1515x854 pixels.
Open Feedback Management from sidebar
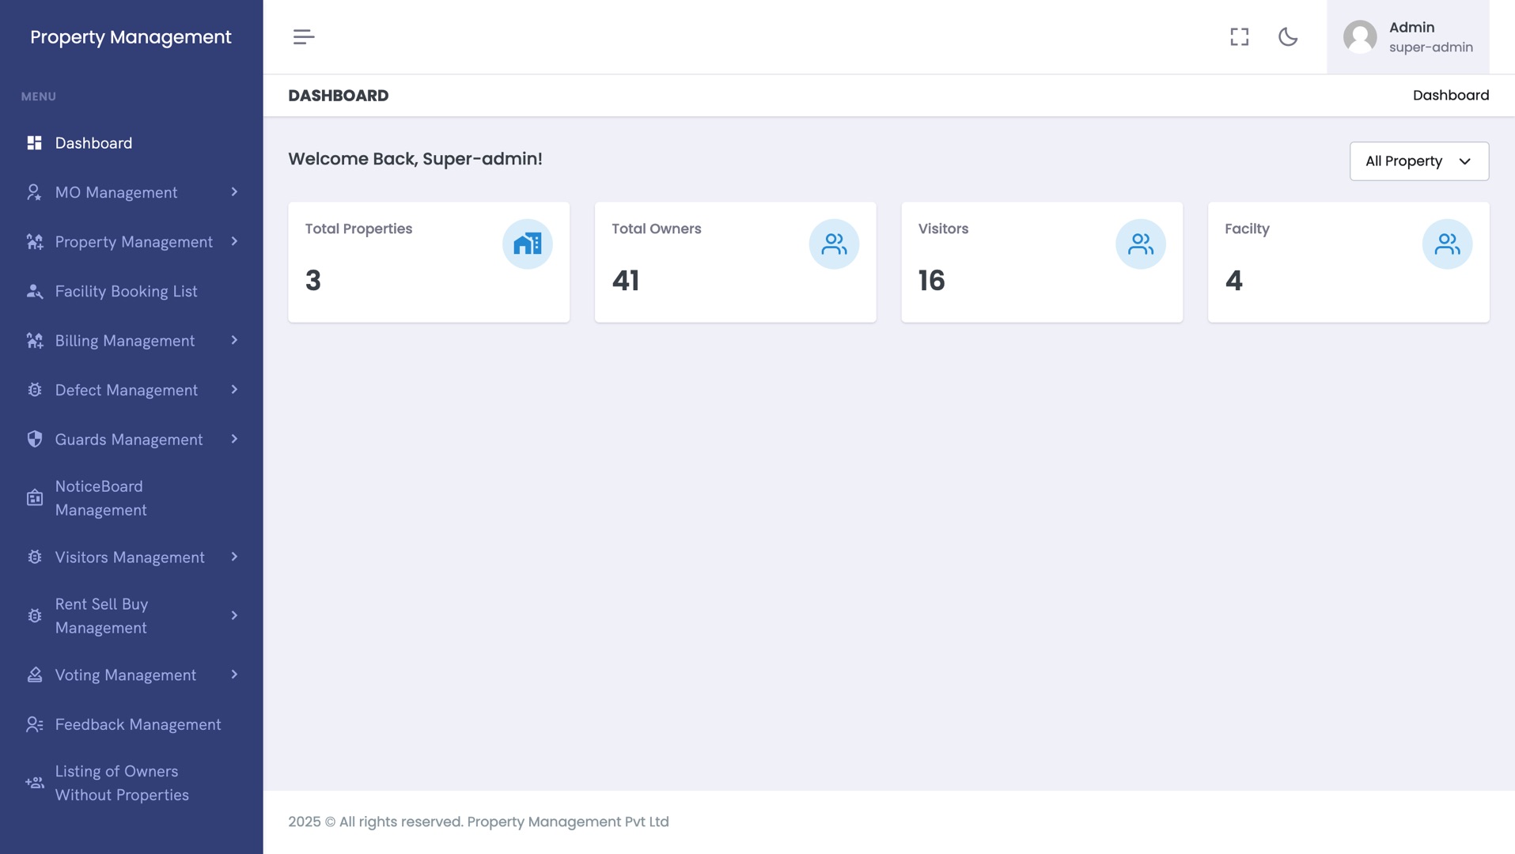tap(138, 725)
